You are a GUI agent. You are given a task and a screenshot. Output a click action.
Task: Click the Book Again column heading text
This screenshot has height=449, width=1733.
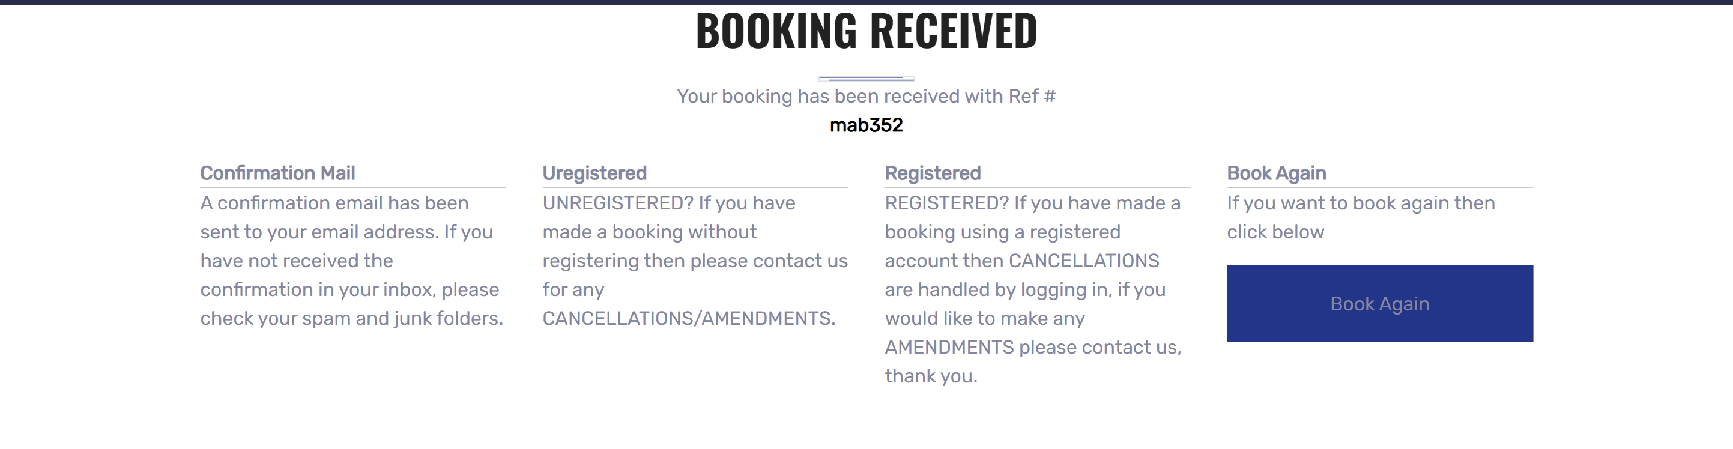[1276, 173]
